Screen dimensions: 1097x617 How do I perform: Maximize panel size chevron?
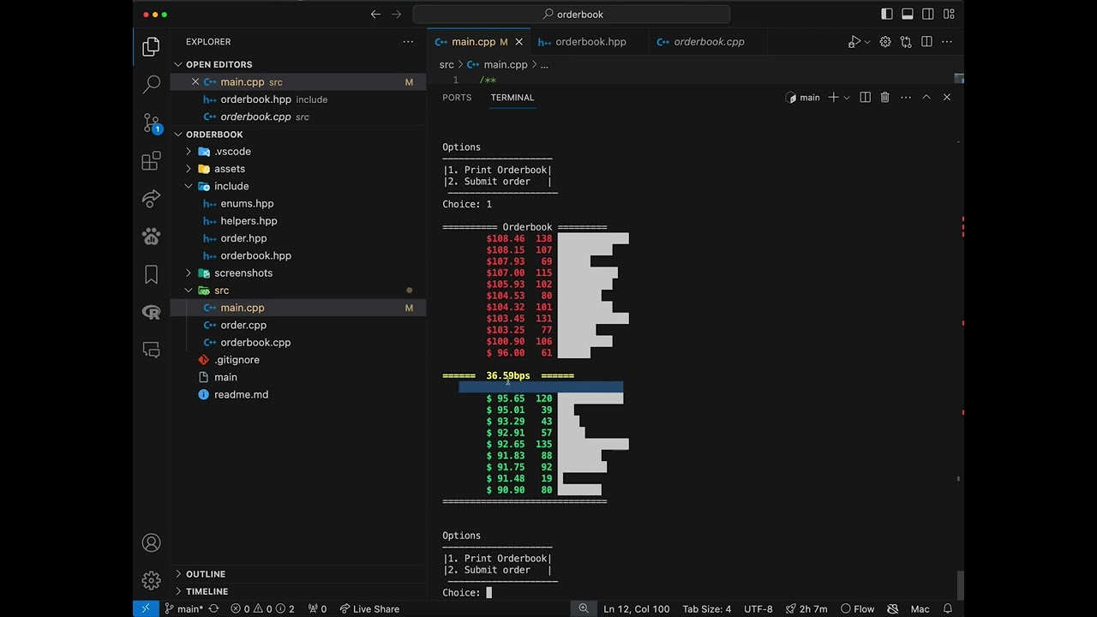pos(926,98)
